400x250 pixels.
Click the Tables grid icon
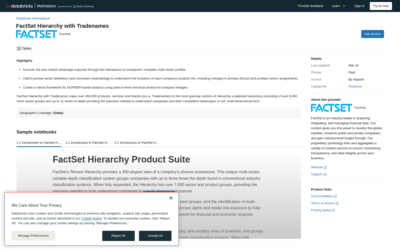19,48
